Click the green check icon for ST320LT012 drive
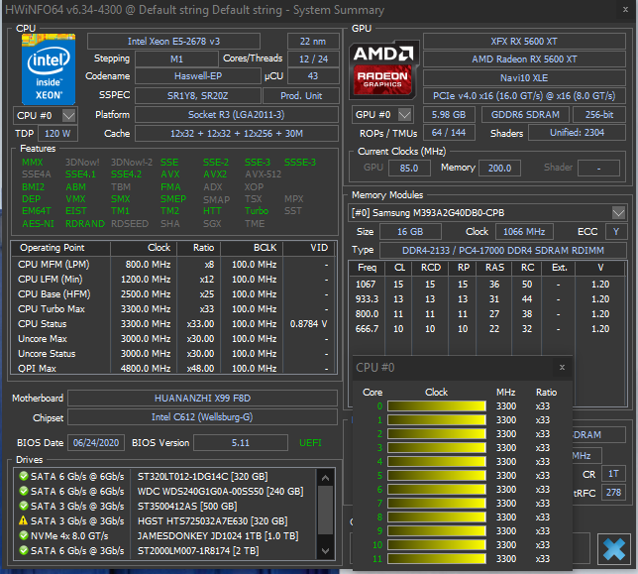This screenshot has width=638, height=574. pyautogui.click(x=24, y=476)
